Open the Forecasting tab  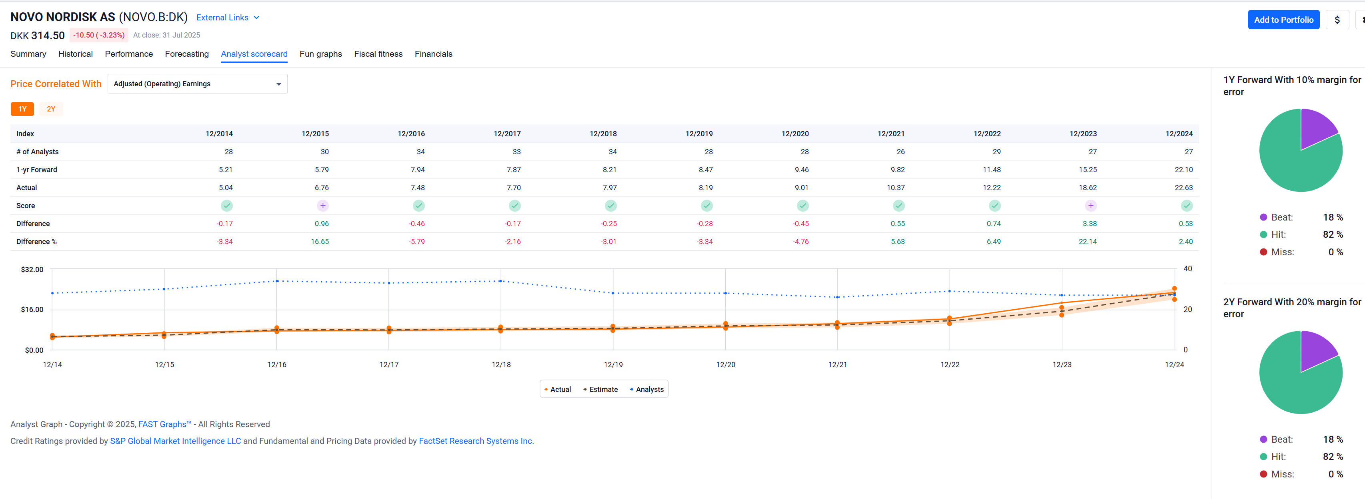pyautogui.click(x=186, y=54)
